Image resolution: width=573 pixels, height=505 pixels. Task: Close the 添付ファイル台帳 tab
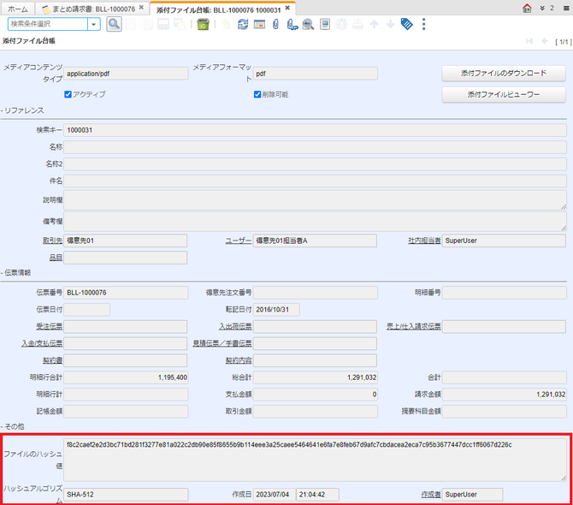tap(287, 8)
